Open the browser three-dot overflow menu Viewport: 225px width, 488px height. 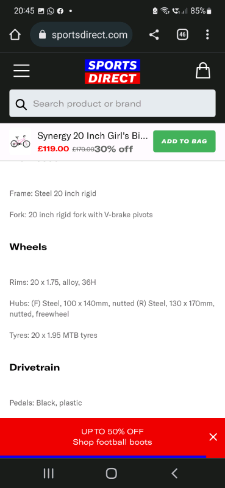(207, 35)
